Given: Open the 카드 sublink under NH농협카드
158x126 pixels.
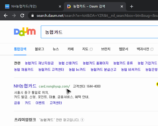Looking at the screenshot, I should pyautogui.click(x=28, y=103).
